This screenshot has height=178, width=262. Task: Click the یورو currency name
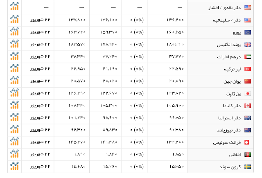click(237, 33)
